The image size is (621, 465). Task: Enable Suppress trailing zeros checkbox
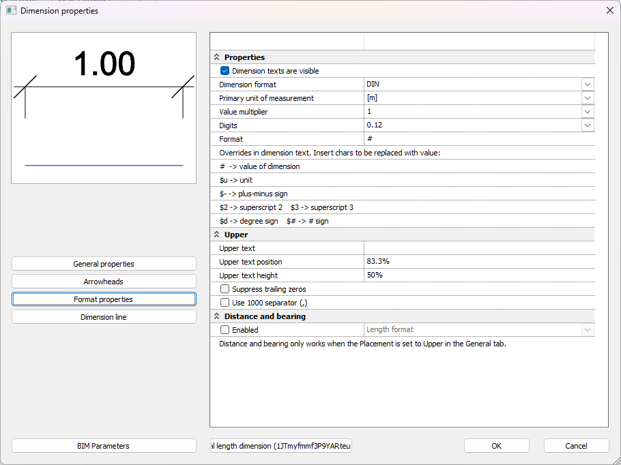[225, 289]
